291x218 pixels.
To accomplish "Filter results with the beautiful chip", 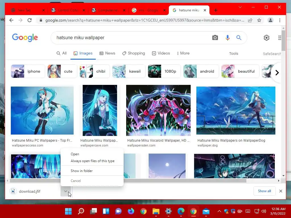I will (x=240, y=71).
